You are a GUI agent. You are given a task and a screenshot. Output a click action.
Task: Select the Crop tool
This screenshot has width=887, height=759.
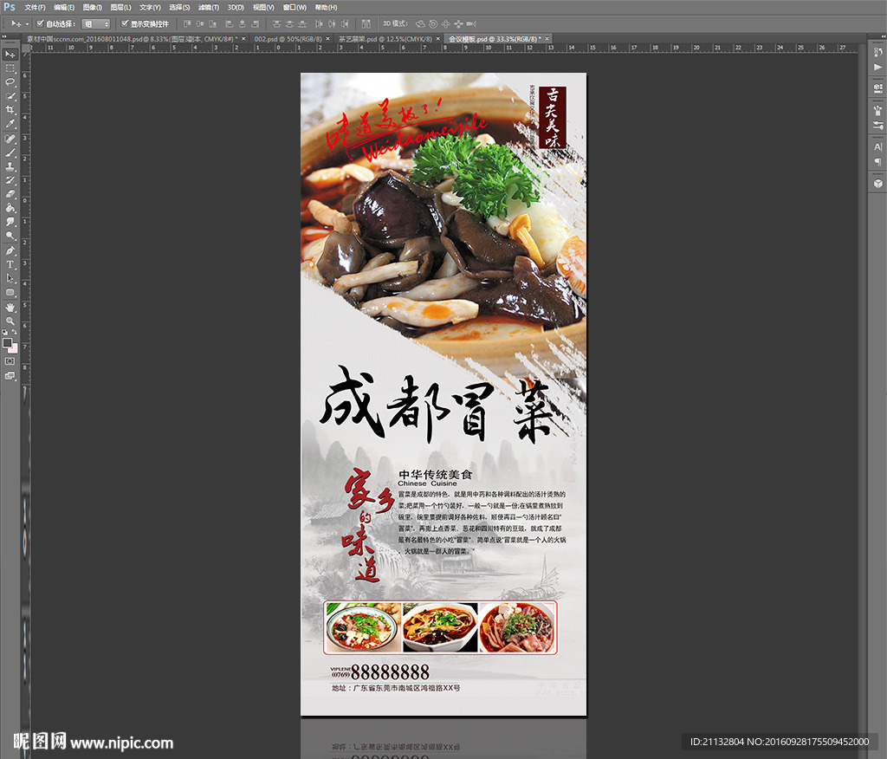[10, 110]
